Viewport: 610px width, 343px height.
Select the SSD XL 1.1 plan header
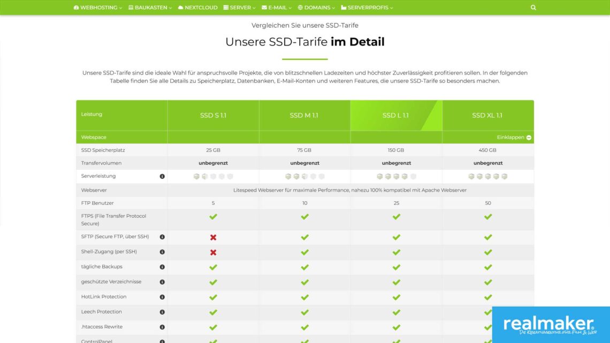tap(487, 115)
